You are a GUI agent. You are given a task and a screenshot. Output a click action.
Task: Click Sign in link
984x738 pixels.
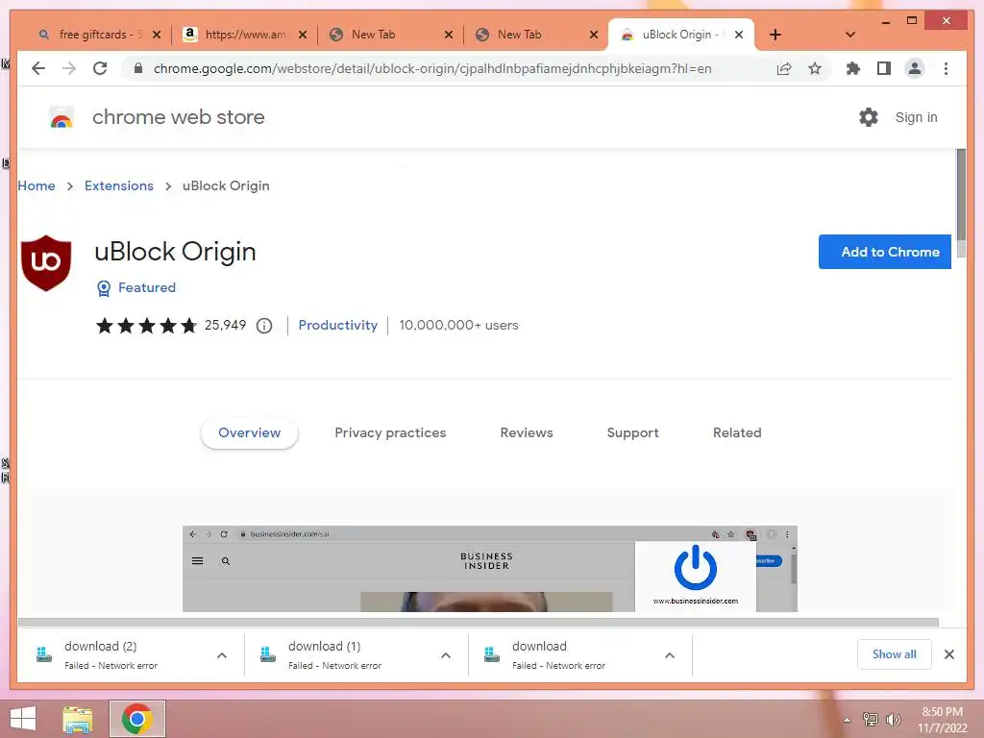[x=916, y=117]
